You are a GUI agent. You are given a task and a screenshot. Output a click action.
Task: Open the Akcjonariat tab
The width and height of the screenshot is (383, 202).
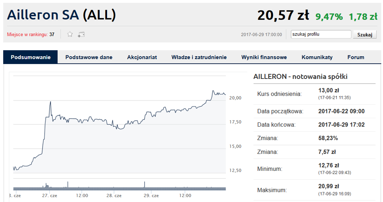coord(142,57)
